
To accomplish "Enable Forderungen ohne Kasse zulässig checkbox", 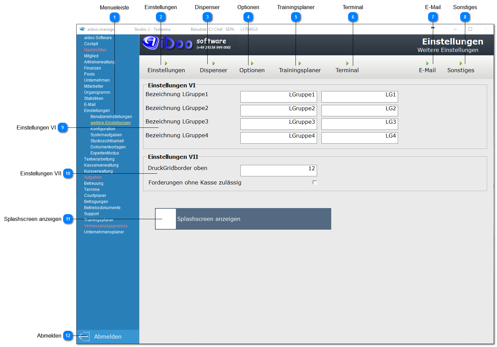I will click(x=315, y=182).
